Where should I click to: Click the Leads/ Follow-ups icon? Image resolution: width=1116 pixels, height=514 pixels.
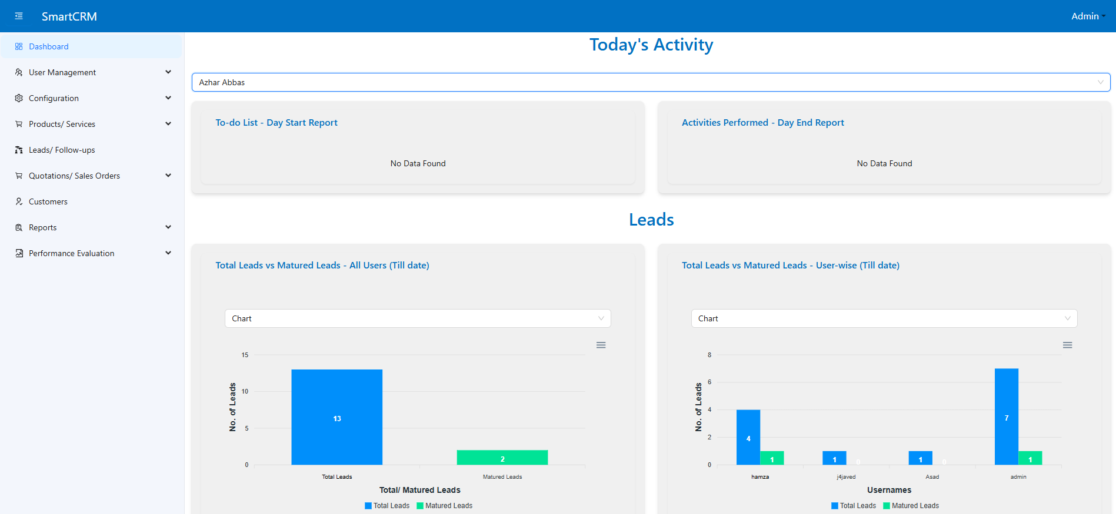19,150
